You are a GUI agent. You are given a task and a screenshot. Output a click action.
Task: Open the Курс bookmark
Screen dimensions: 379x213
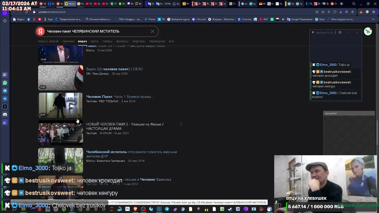point(48,19)
